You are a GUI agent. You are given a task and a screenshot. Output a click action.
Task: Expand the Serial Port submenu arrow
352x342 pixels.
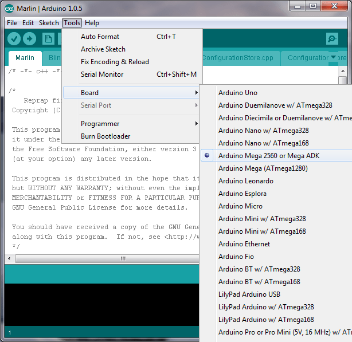pyautogui.click(x=197, y=105)
